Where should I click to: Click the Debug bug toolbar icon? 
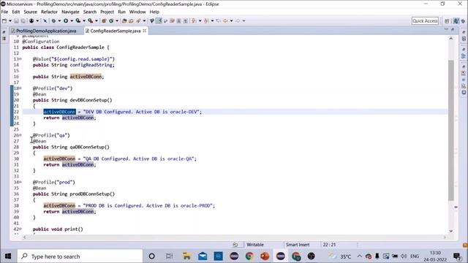53,21
